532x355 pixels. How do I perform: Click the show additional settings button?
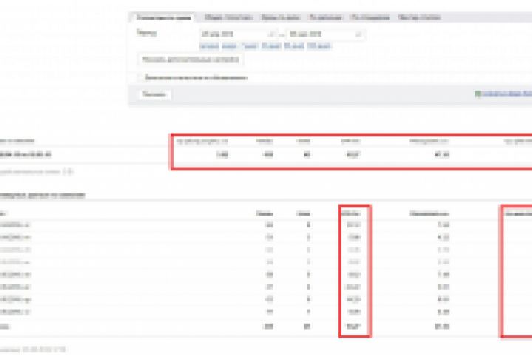click(x=191, y=60)
